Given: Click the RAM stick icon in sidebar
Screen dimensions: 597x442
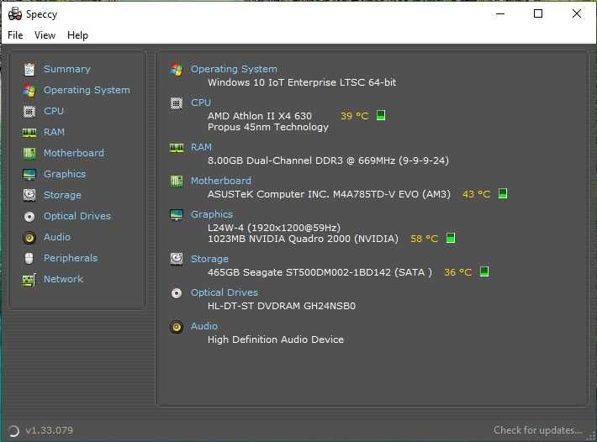Looking at the screenshot, I should (29, 133).
